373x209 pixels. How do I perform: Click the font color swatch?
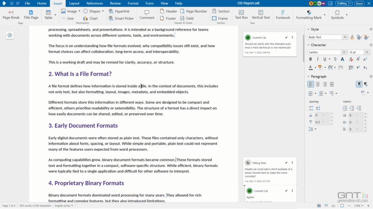(311, 67)
